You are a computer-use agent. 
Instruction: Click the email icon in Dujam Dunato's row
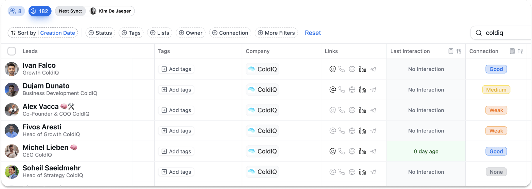pos(333,90)
